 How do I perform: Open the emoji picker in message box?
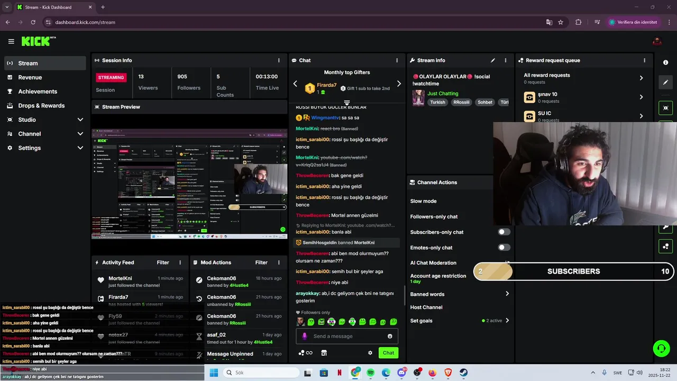click(x=390, y=336)
